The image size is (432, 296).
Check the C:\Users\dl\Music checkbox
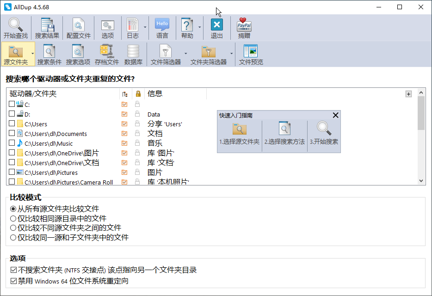point(12,143)
